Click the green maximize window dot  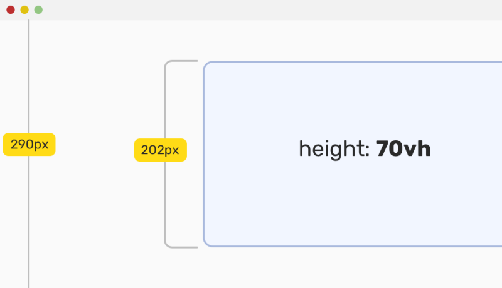[38, 9]
